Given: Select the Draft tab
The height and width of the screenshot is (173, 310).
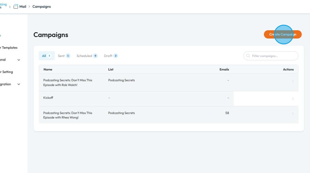Looking at the screenshot, I should pyautogui.click(x=111, y=56).
